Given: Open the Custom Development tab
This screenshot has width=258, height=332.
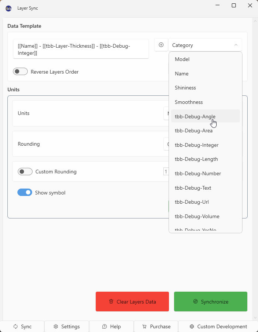Looking at the screenshot, I should tap(218, 326).
